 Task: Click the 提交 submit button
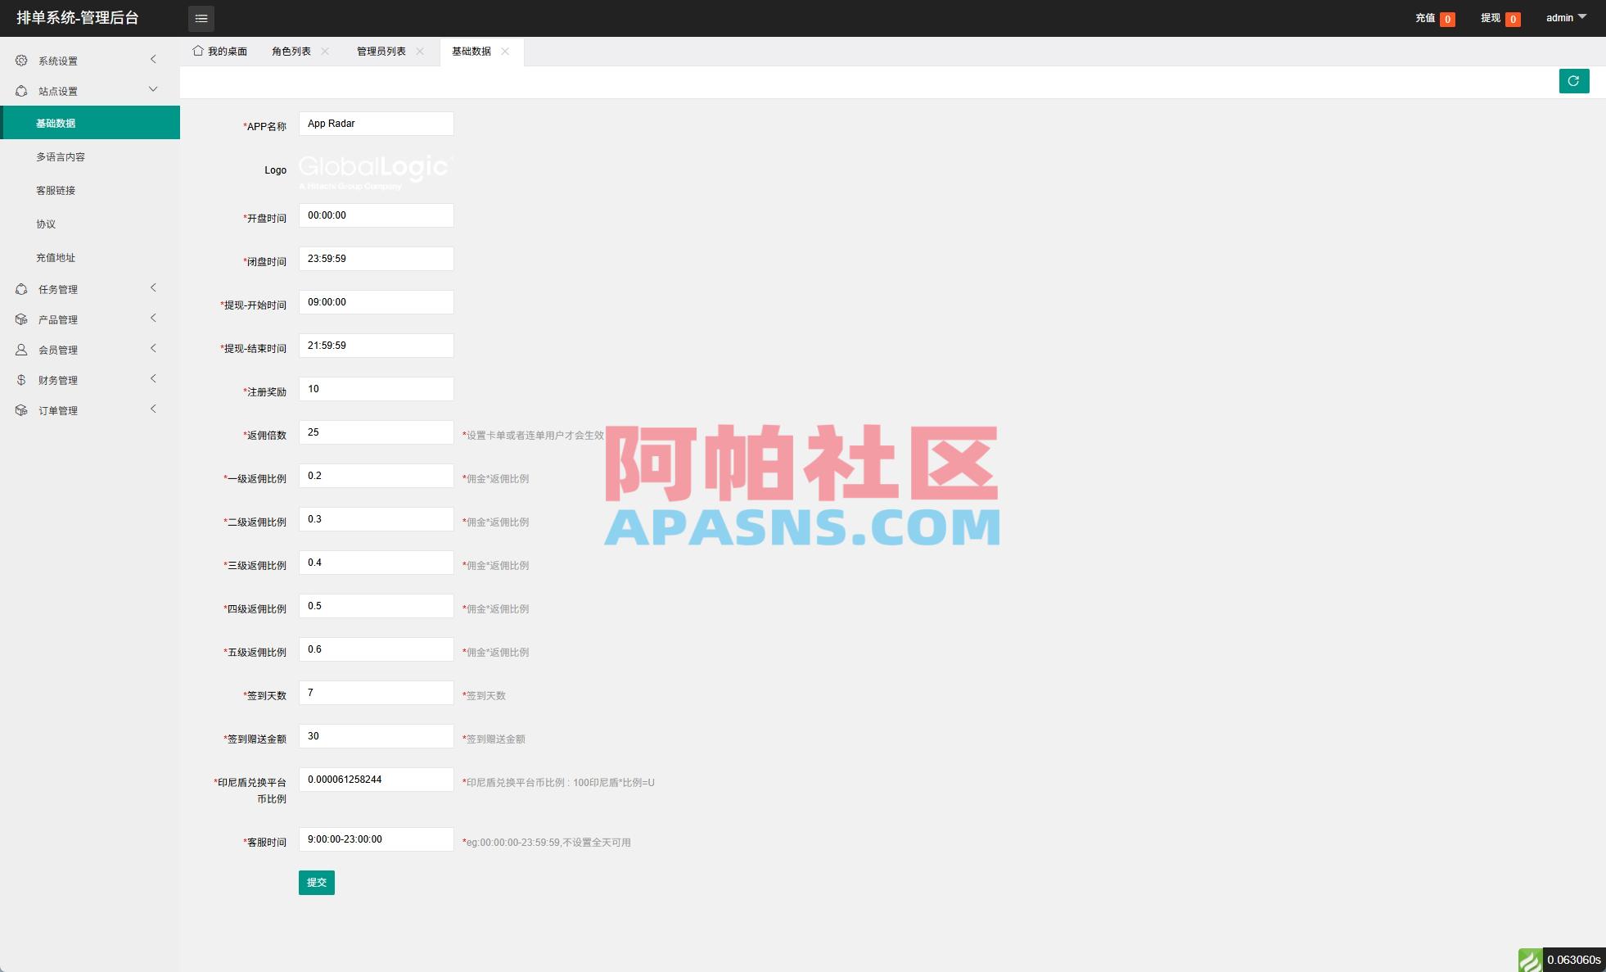click(317, 882)
